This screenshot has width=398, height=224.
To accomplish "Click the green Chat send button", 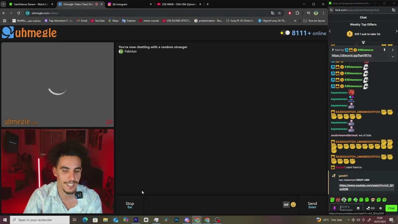I will click(391, 208).
